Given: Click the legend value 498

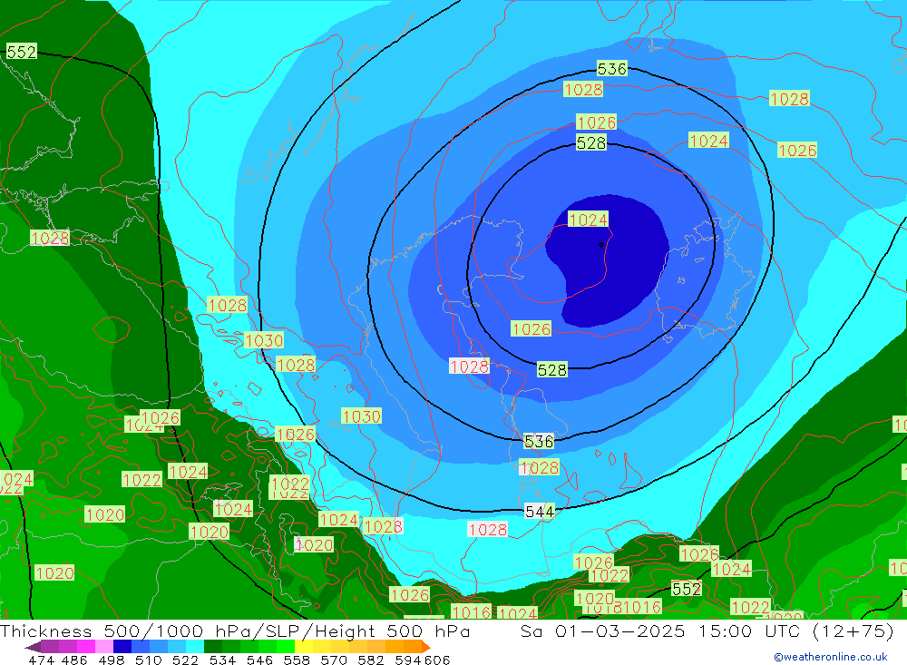Looking at the screenshot, I should pyautogui.click(x=111, y=660).
